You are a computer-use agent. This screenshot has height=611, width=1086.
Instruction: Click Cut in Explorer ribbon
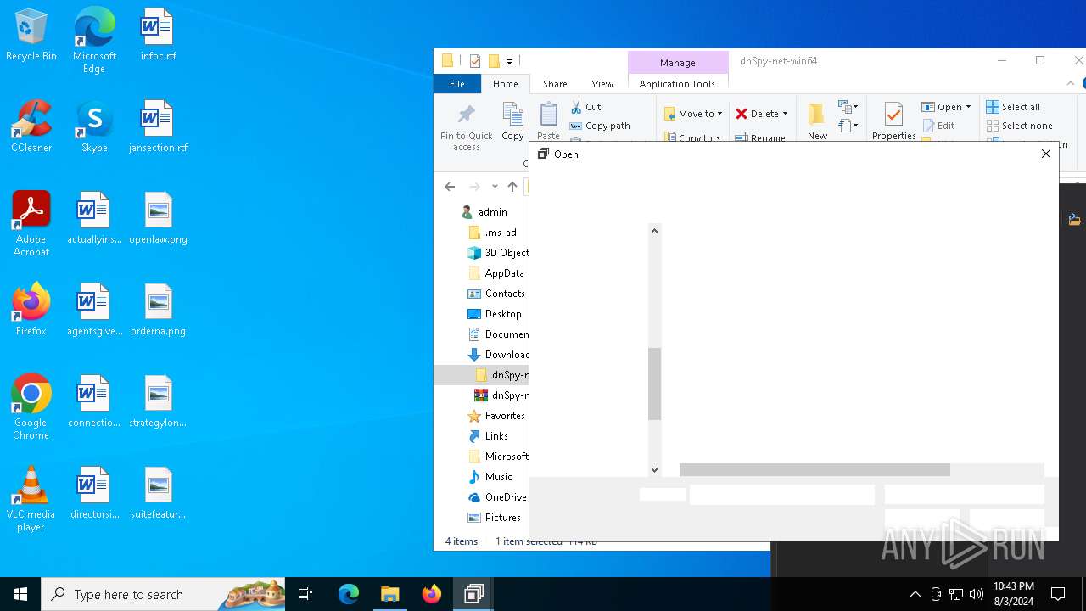point(585,107)
